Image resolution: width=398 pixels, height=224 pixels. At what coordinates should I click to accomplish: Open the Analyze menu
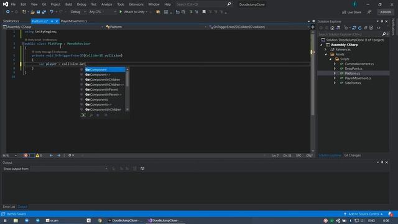(x=106, y=4)
